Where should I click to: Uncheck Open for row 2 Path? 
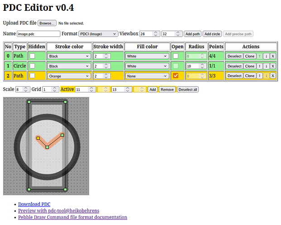coord(176,76)
